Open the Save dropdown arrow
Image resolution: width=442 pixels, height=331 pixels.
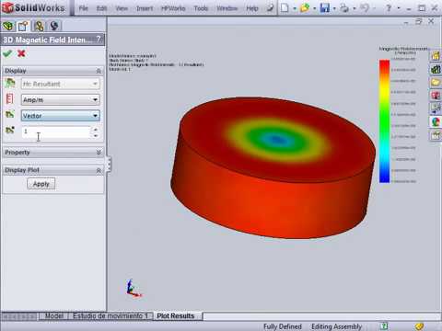334,8
